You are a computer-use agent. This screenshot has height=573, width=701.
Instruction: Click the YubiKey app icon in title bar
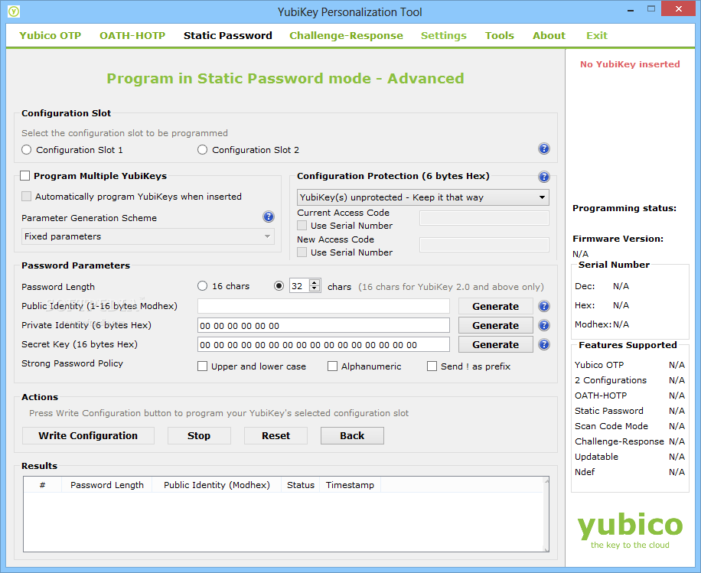click(14, 11)
